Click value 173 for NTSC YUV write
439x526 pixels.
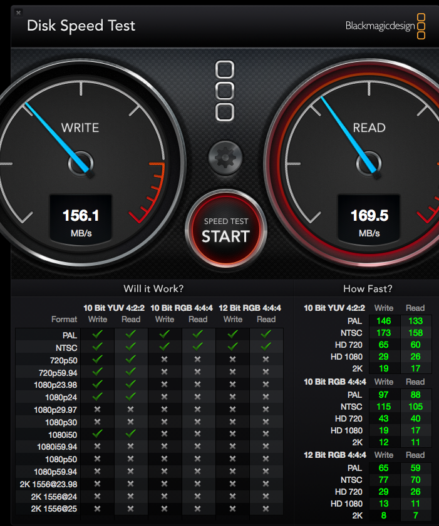click(384, 333)
